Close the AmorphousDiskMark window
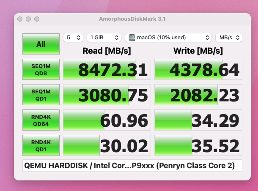The width and height of the screenshot is (258, 191). [20, 19]
